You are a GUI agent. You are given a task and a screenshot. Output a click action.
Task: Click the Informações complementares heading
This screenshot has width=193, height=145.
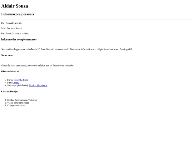point(19,39)
